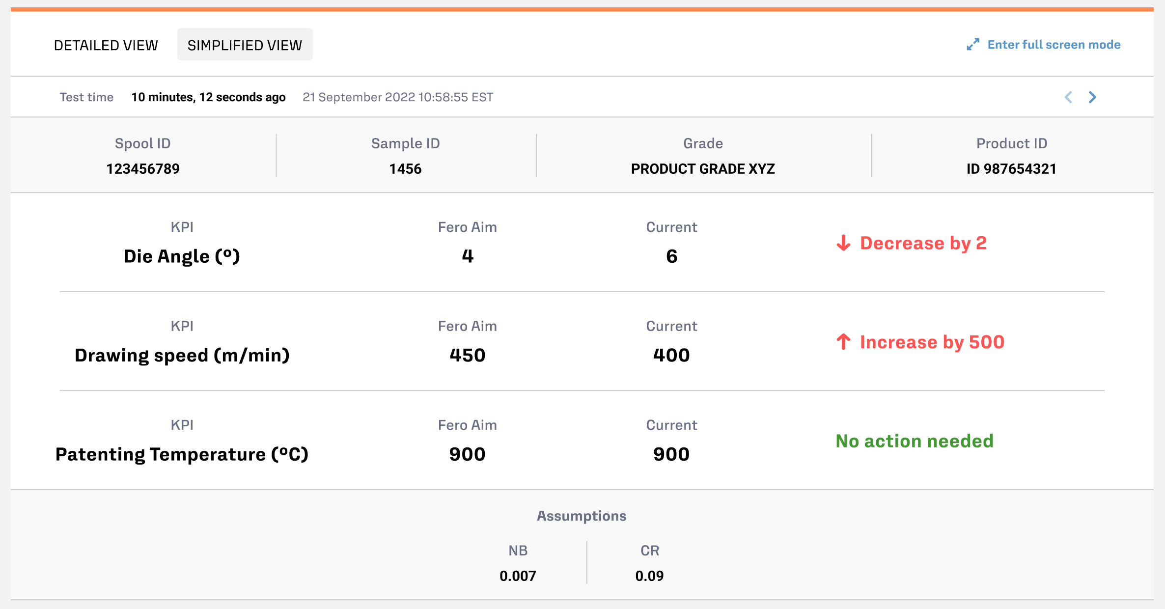
Task: Click the Decrease by 2 recommendation
Action: (923, 243)
